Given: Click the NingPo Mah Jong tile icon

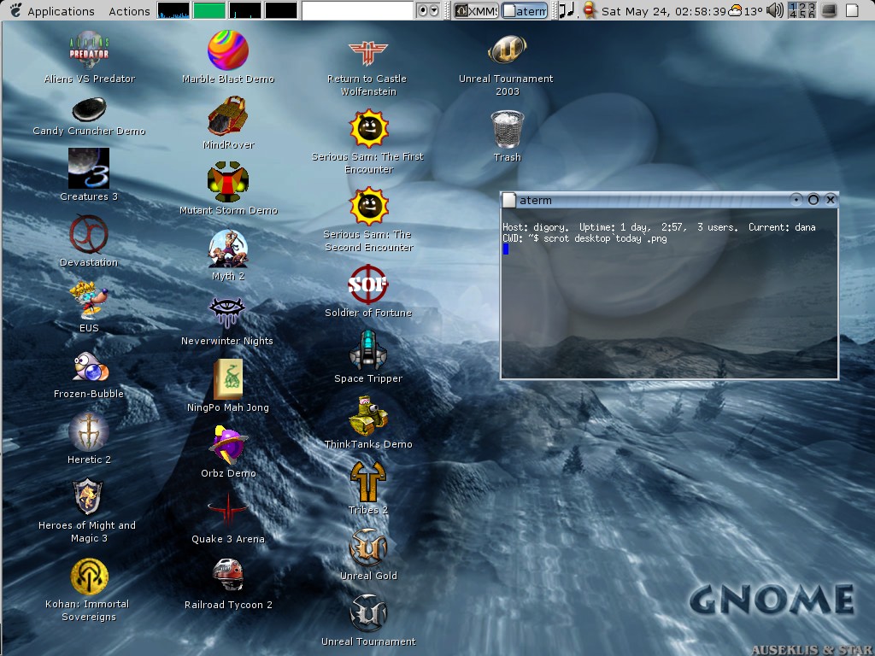Looking at the screenshot, I should coord(227,378).
